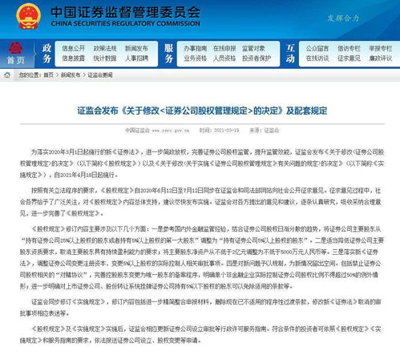The image size is (400, 355).
Task: Click the article headline about 证券公司股权管理规定
Action: (x=202, y=111)
